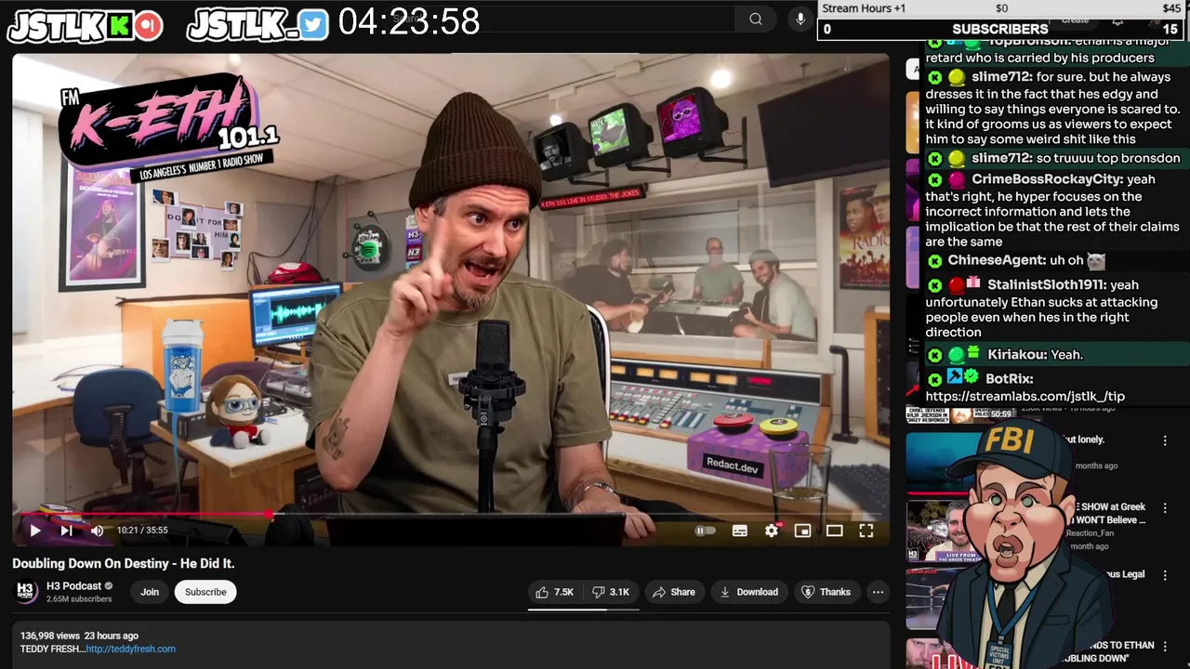1190x669 pixels.
Task: Switch to the miniplayer
Action: pos(802,531)
